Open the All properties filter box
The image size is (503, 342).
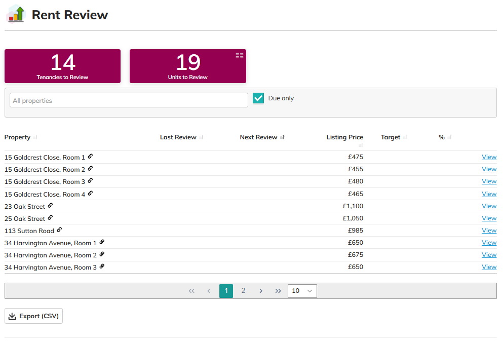[x=129, y=100]
